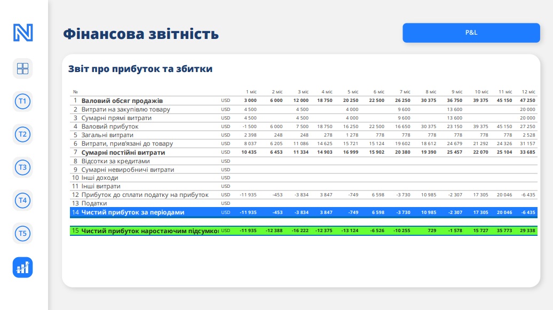
Task: Select the "Сумарні прямі витрати" row label
Action: [x=116, y=118]
